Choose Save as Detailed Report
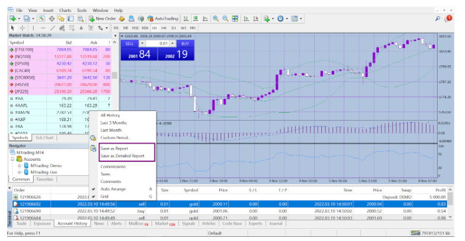 tap(122, 156)
